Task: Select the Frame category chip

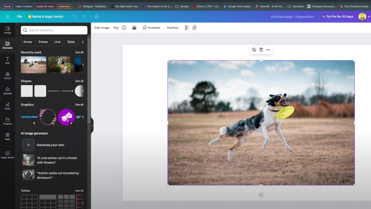Action: click(43, 42)
